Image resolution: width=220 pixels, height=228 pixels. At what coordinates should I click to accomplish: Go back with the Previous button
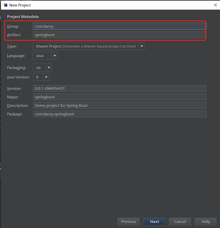click(129, 222)
